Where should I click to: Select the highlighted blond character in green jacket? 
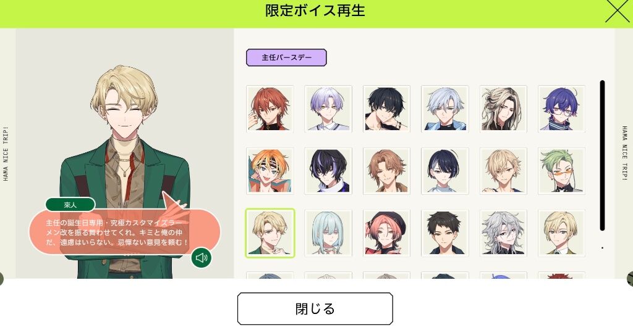pos(270,233)
